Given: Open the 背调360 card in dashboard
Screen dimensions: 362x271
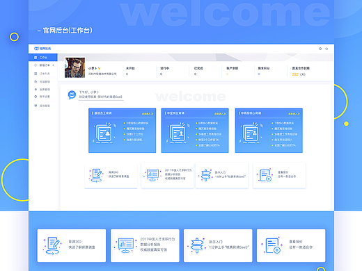Looking at the screenshot, I should pyautogui.click(x=111, y=176).
